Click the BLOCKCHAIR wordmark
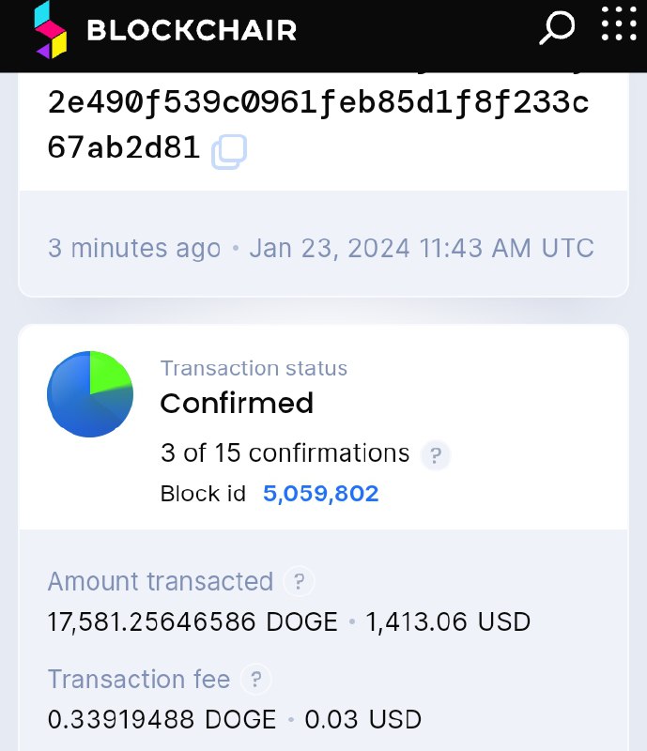647x751 pixels. [192, 31]
